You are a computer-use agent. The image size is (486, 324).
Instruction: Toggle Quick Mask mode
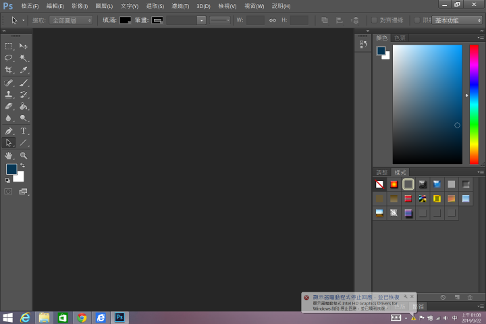pyautogui.click(x=8, y=192)
